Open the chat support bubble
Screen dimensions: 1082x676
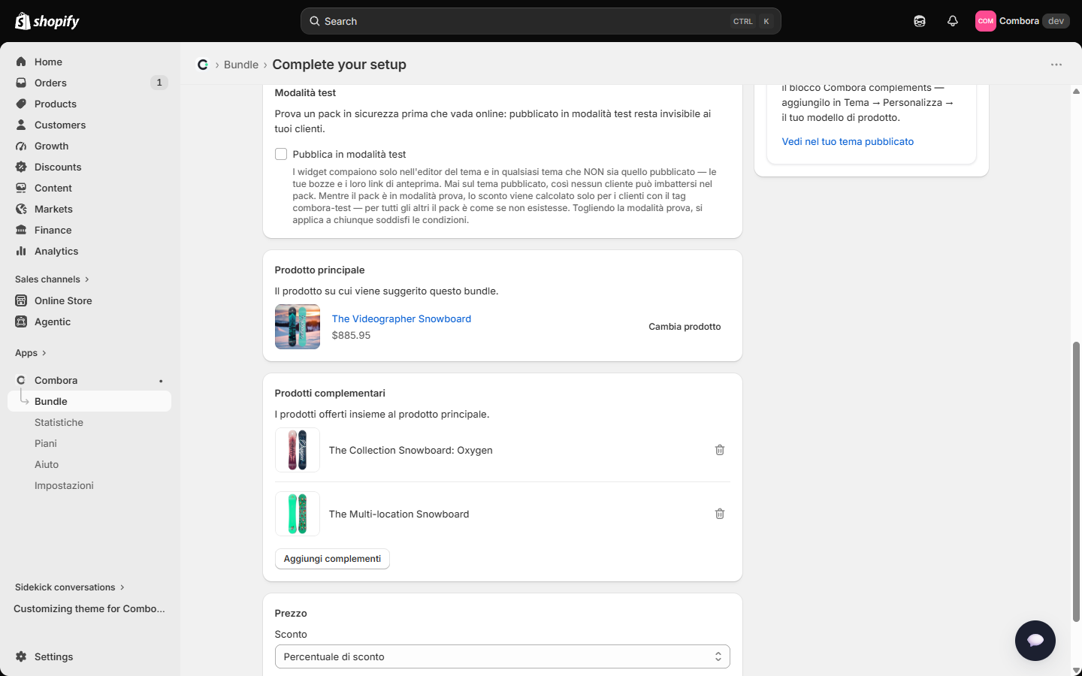click(x=1035, y=641)
